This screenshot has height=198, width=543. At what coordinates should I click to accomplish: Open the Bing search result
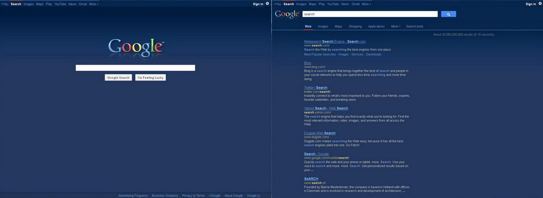[x=308, y=63]
